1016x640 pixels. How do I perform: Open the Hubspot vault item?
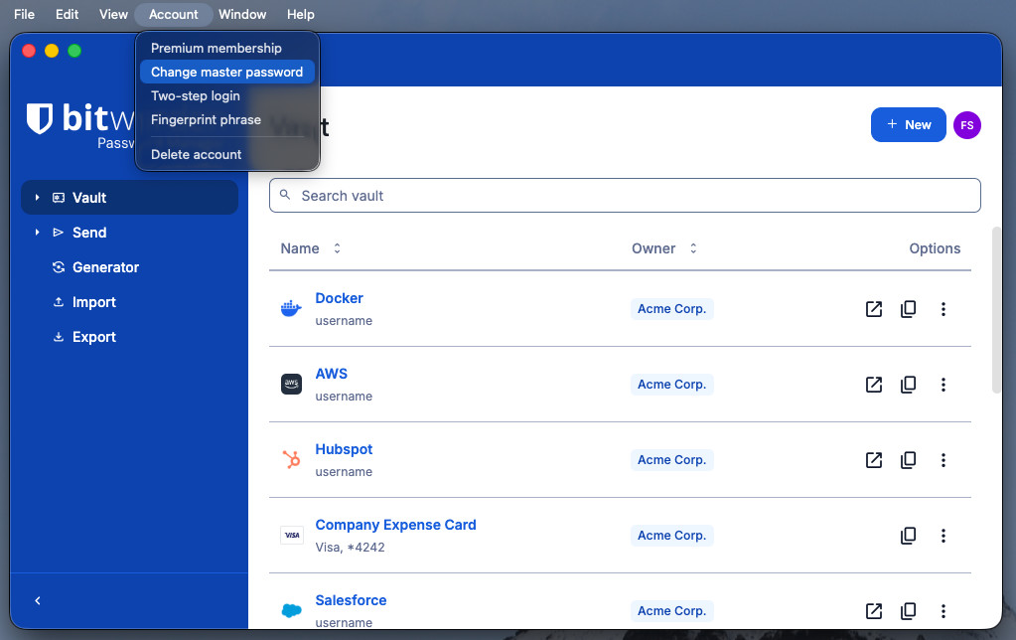coord(344,449)
